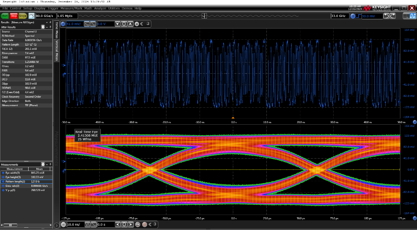417x230 pixels.
Task: Open the Trigger menu
Action: coord(53,8)
